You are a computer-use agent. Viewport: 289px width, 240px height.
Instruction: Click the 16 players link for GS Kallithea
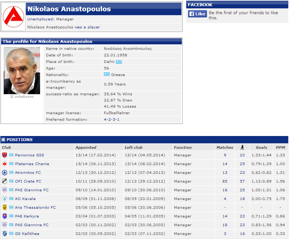coord(242,233)
